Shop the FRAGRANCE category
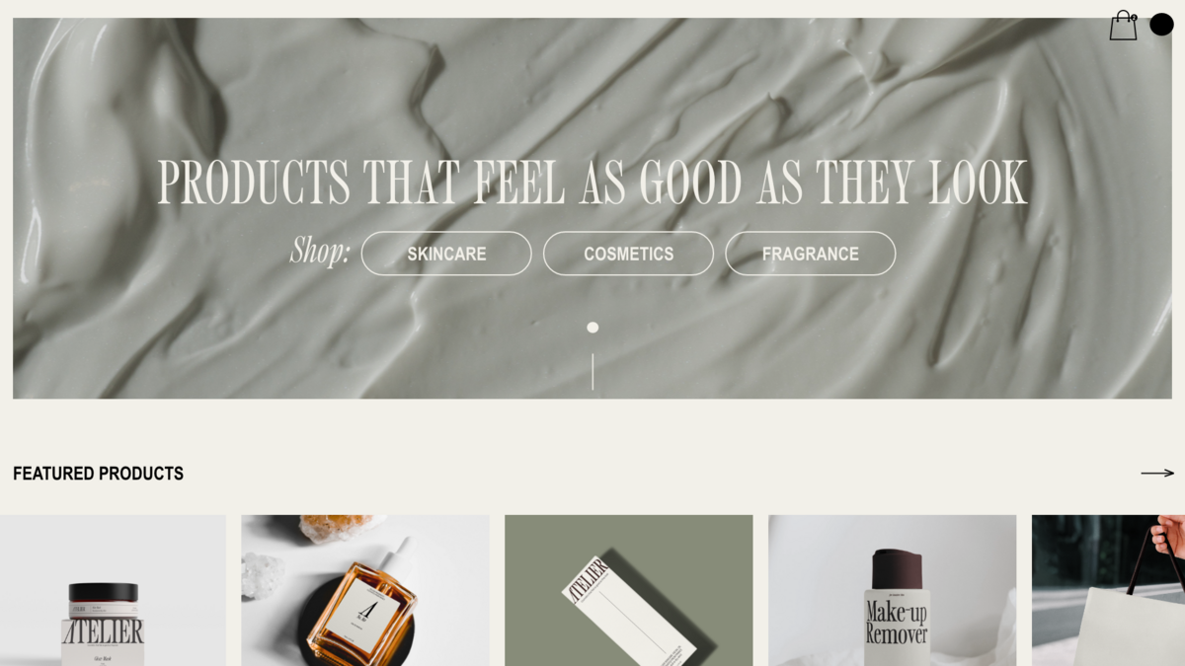 click(x=811, y=254)
